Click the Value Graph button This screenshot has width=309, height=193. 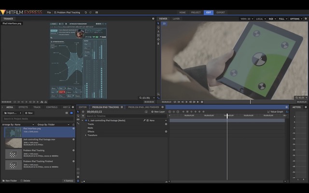(275, 111)
